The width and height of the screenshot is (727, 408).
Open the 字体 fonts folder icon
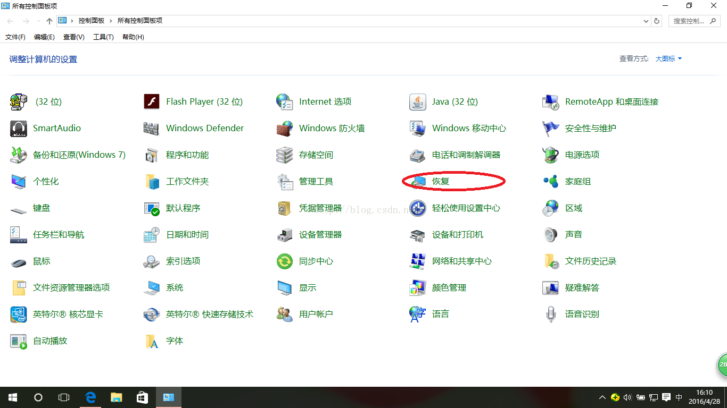point(152,341)
